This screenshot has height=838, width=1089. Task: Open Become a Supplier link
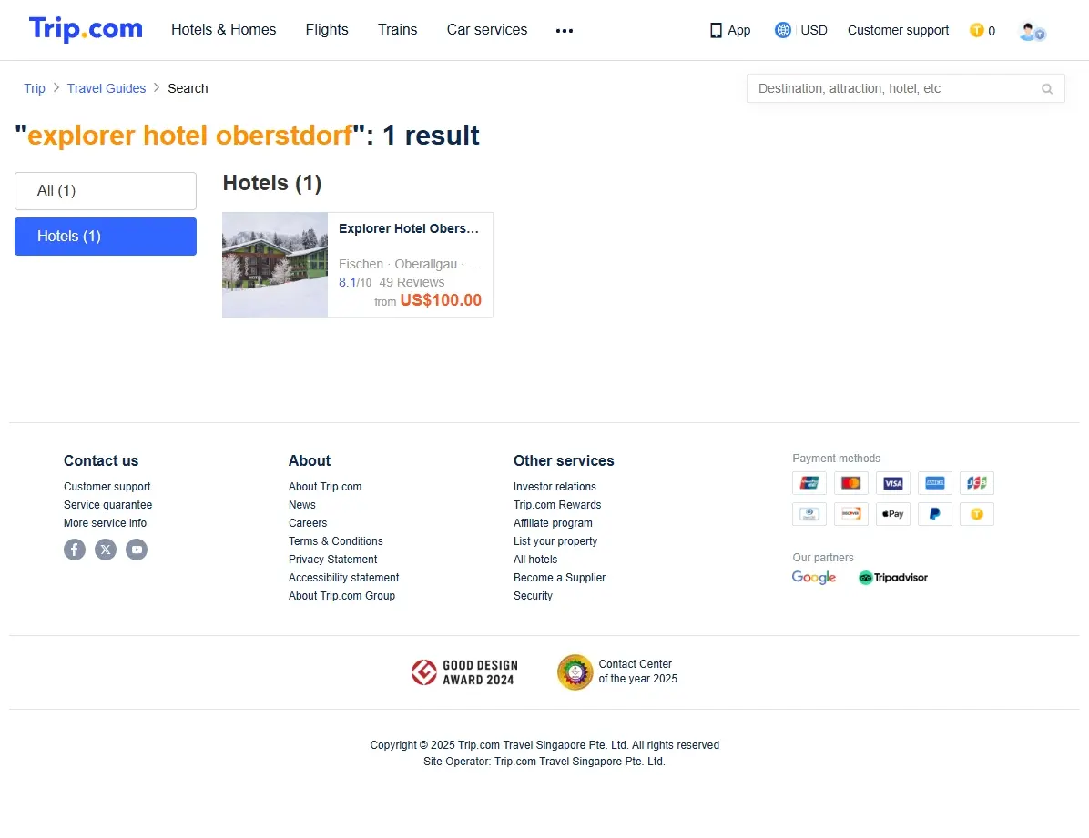click(x=559, y=578)
